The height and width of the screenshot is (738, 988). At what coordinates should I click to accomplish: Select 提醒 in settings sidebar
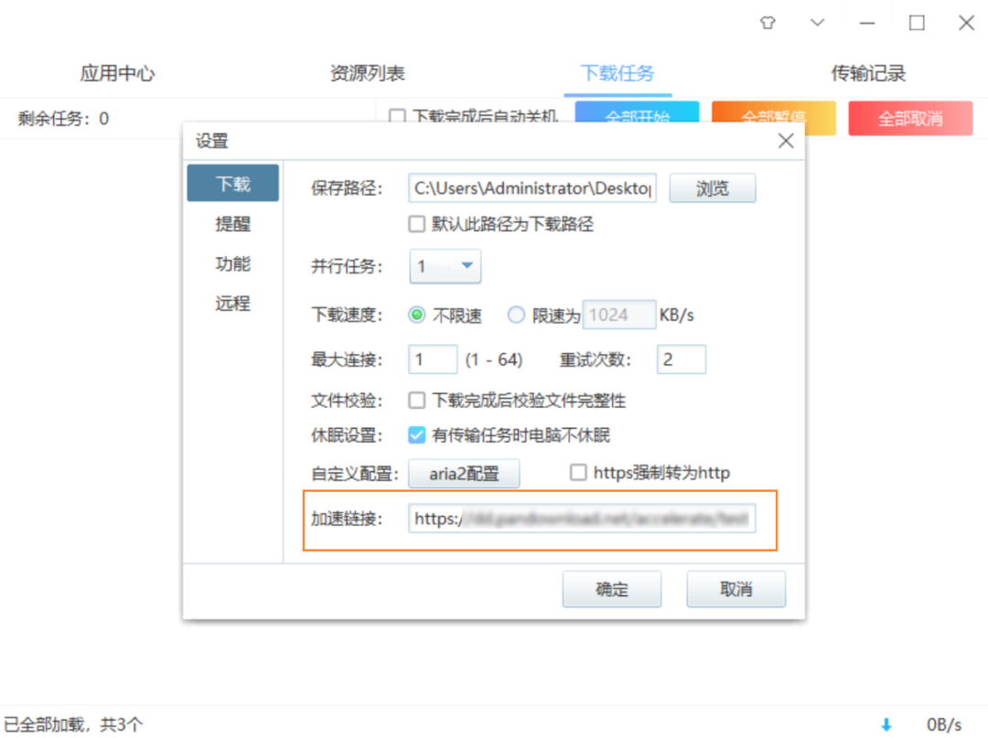click(232, 223)
